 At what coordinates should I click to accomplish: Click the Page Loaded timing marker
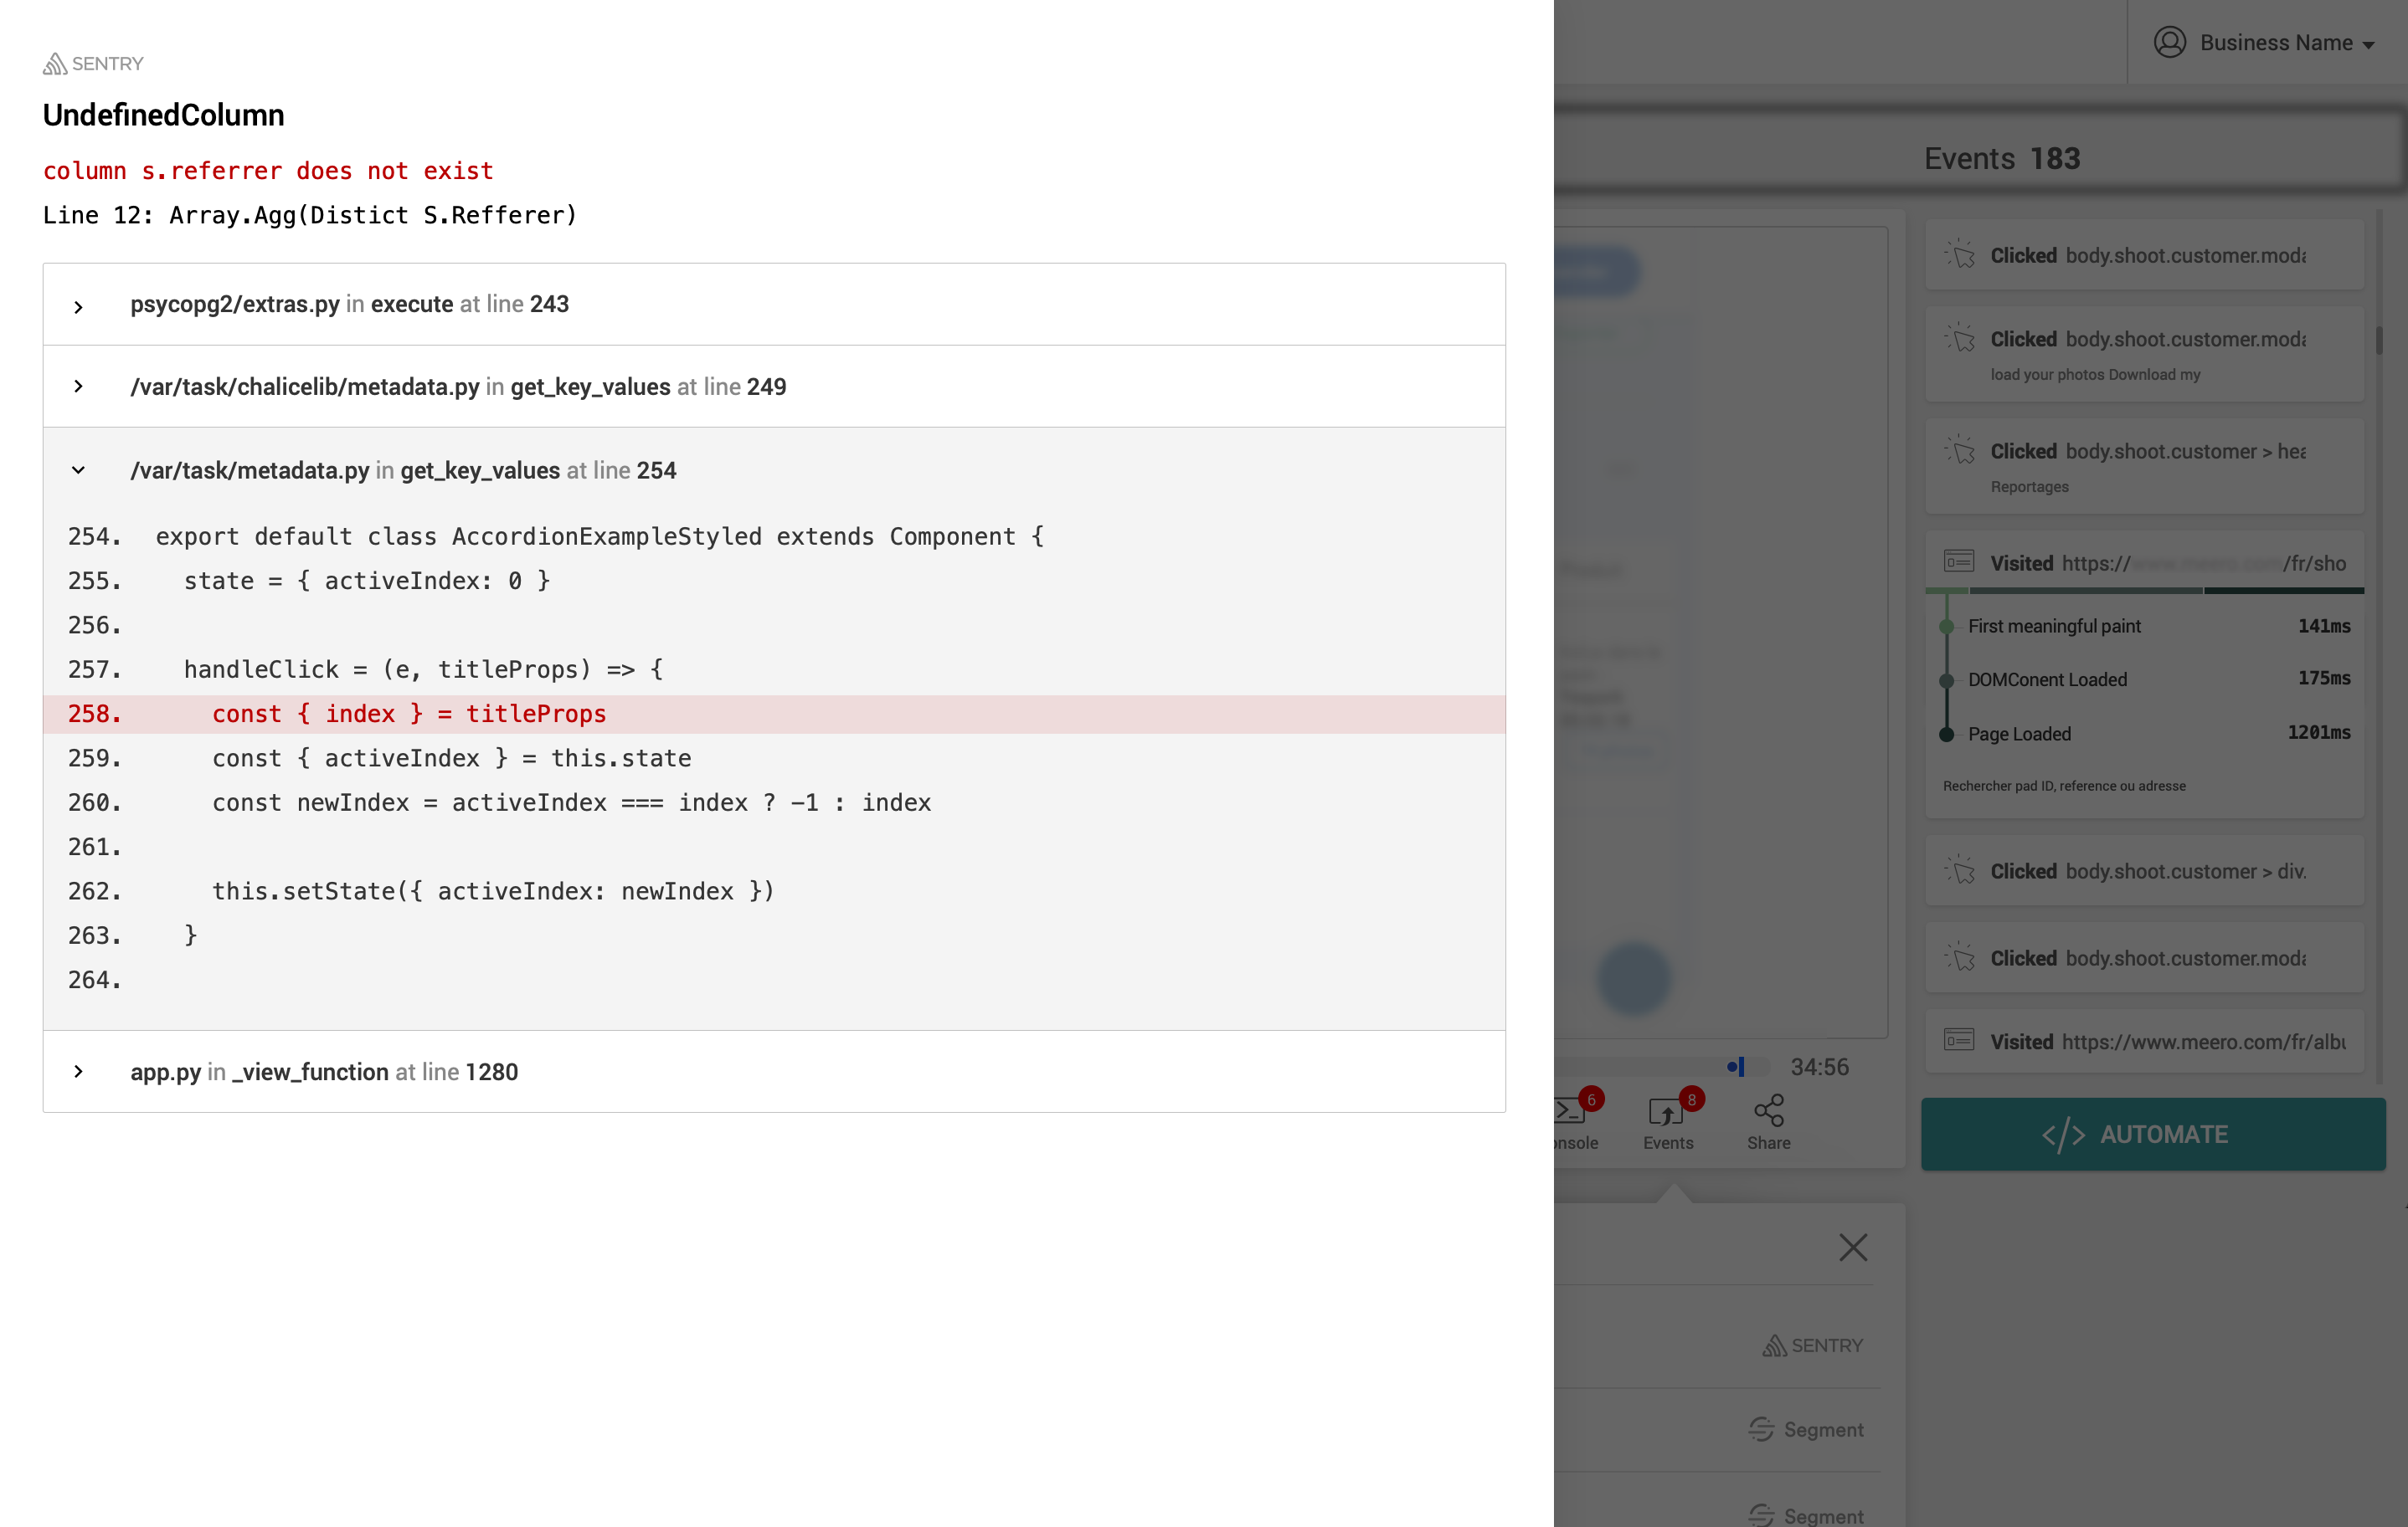pyautogui.click(x=1946, y=735)
